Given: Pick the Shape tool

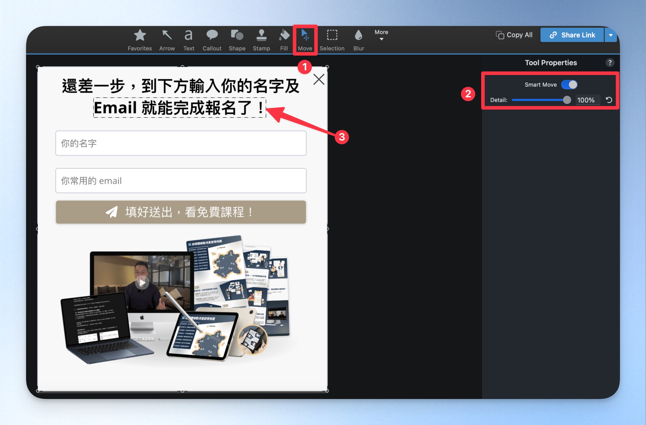Looking at the screenshot, I should pyautogui.click(x=237, y=40).
